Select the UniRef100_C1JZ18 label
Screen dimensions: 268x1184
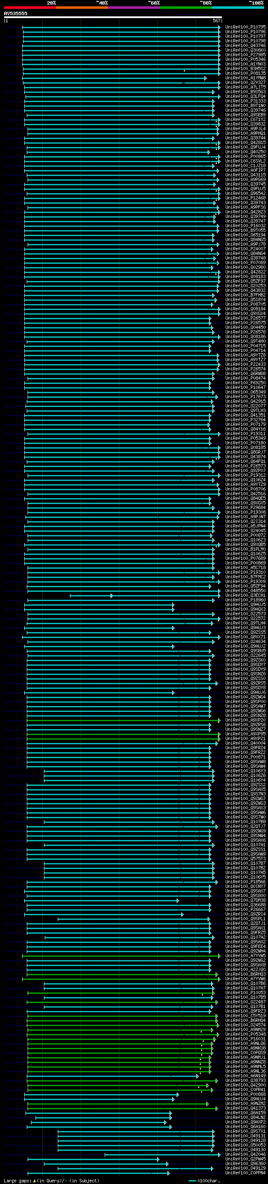245,165
